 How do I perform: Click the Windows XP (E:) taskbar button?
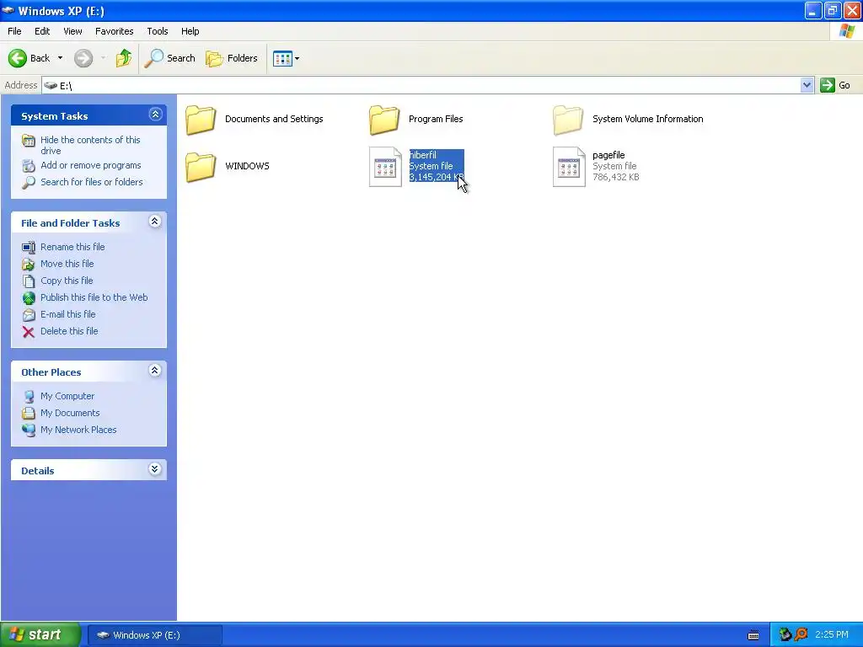click(155, 635)
